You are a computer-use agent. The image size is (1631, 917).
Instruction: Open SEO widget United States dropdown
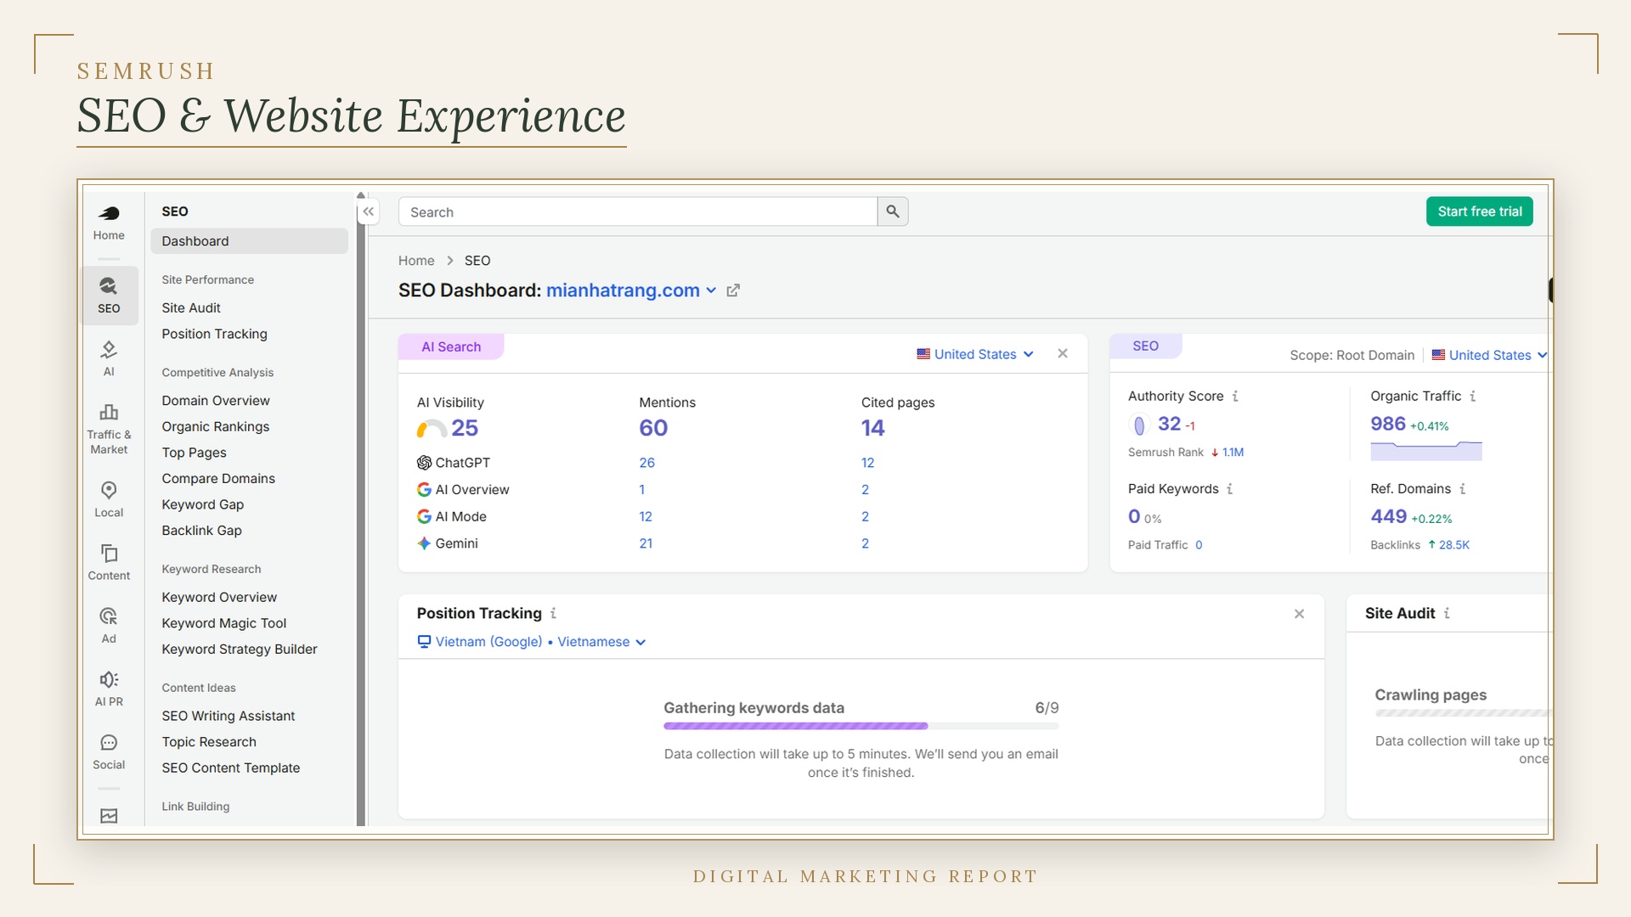[x=1489, y=355]
